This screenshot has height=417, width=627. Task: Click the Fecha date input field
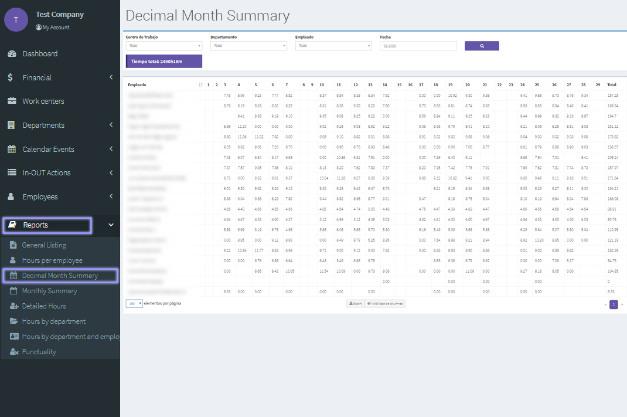click(418, 46)
